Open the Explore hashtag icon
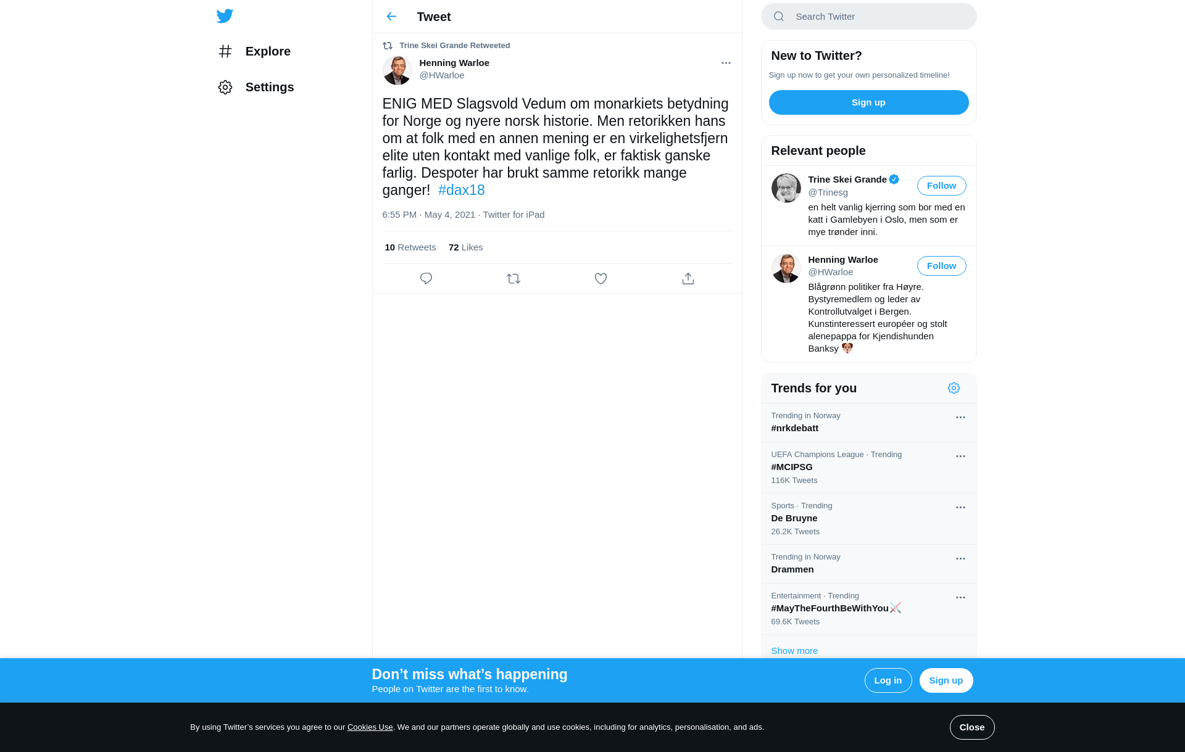Image resolution: width=1185 pixels, height=752 pixels. [225, 51]
